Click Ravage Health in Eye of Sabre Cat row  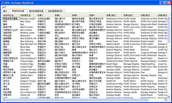(x=130, y=92)
